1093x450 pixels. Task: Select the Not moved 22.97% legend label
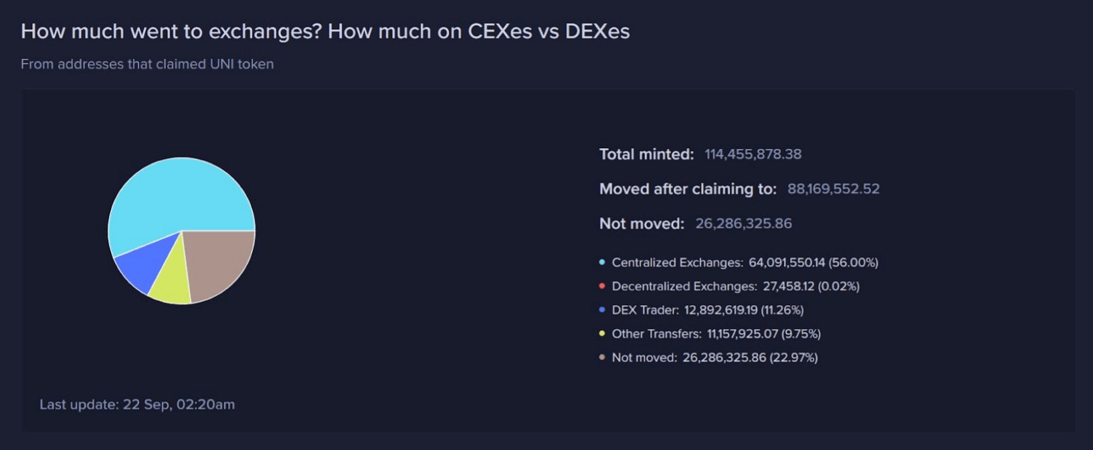(x=708, y=358)
